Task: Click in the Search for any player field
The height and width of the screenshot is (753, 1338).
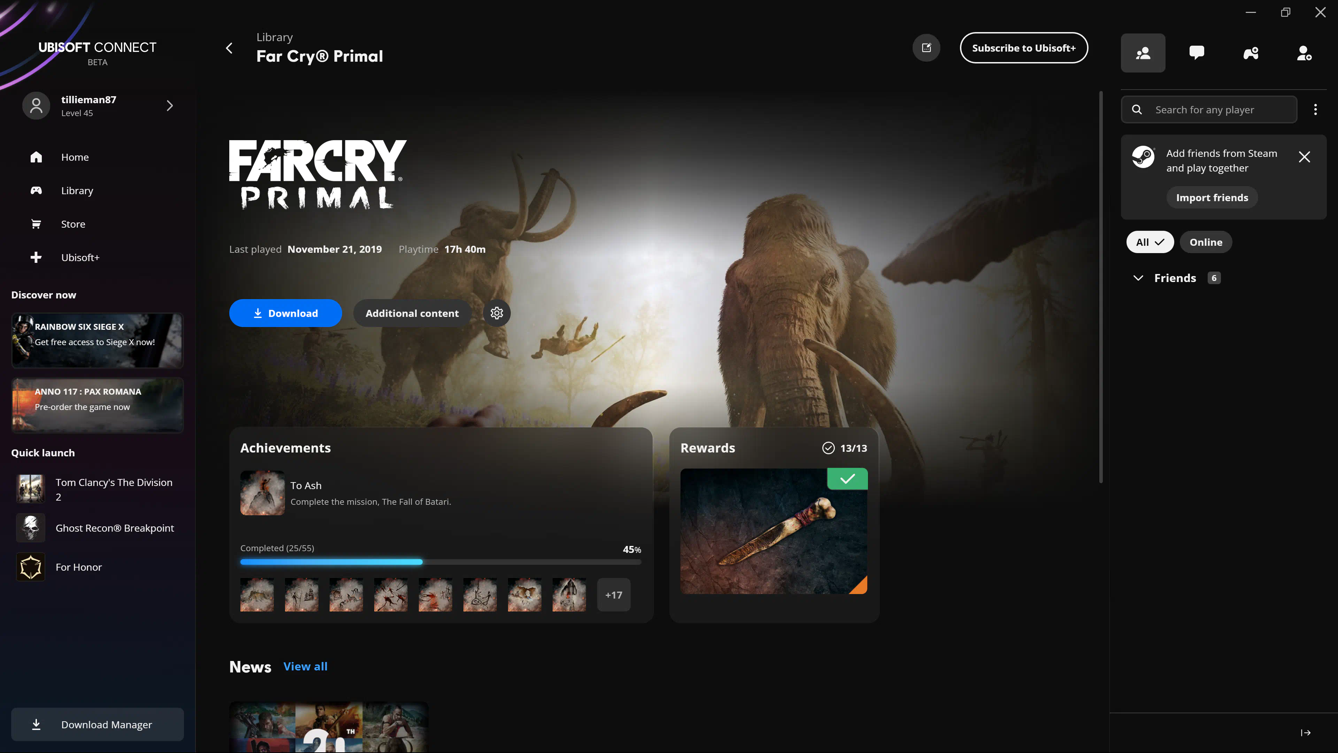Action: [1209, 110]
